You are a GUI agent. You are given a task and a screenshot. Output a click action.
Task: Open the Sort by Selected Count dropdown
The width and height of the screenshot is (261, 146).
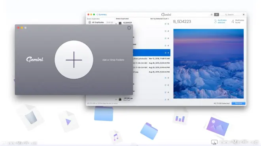tap(159, 19)
